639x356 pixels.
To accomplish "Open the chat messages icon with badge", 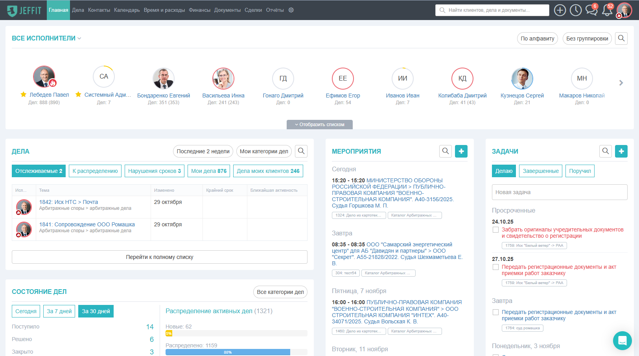I will click(x=591, y=10).
